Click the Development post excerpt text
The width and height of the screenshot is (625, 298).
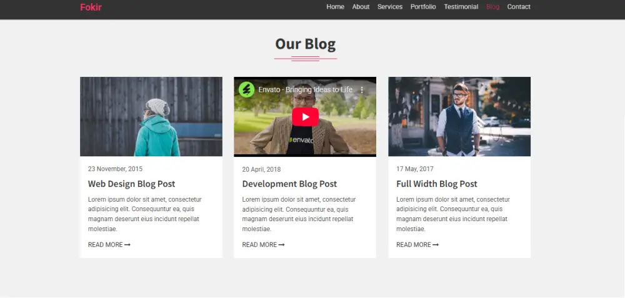pos(299,214)
